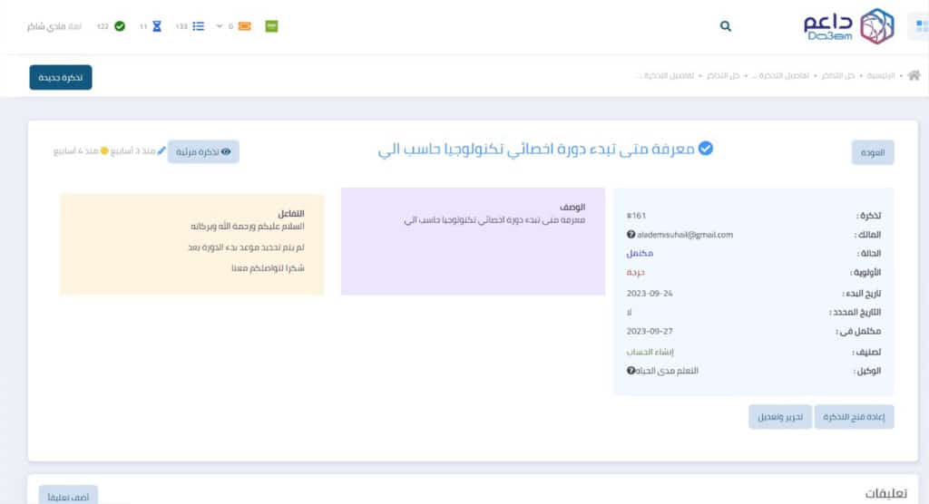Viewport: 929px width, 504px height.
Task: Click the إعادة فتح التذكرة button
Action: click(x=854, y=417)
